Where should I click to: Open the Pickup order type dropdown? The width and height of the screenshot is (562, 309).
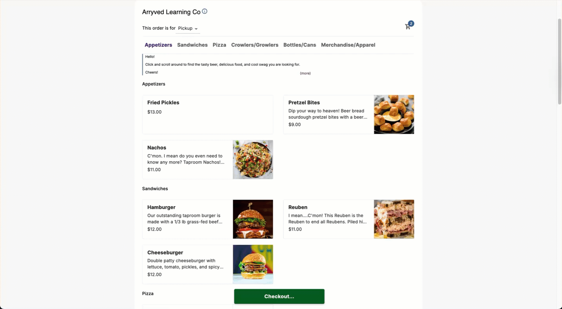click(188, 28)
